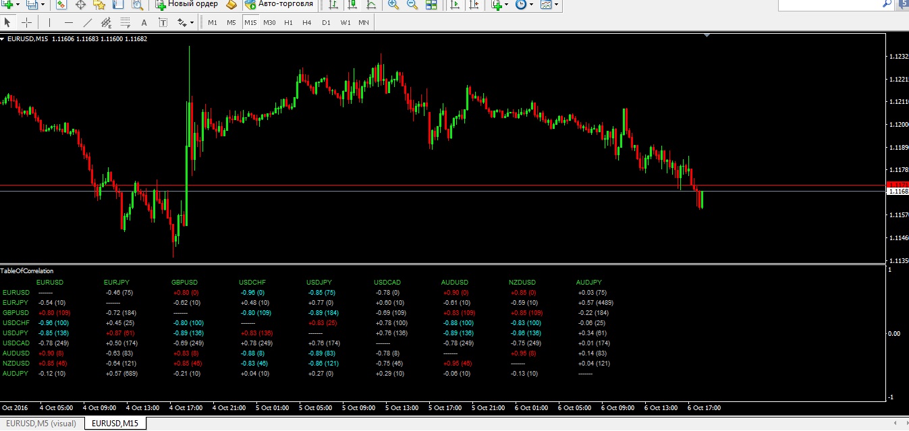Viewport: 909px width, 431px height.
Task: Toggle the Market Watch panel
Action: pos(61,5)
